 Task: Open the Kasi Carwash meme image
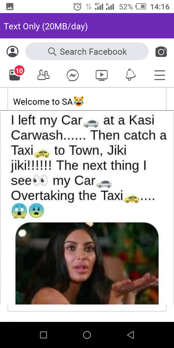(x=87, y=208)
